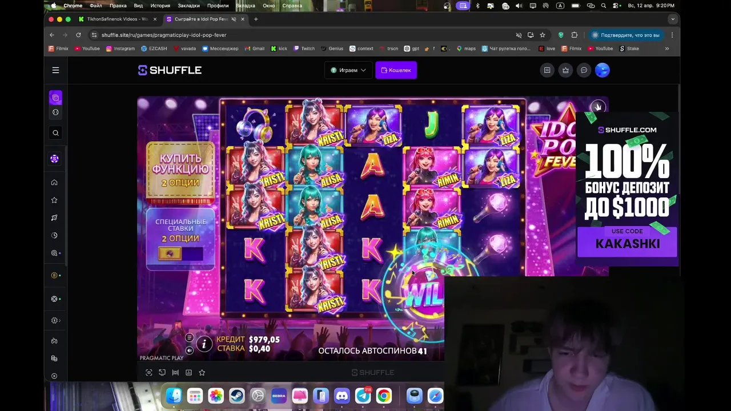Open the purple poker chip icon in sidebar

[54, 159]
